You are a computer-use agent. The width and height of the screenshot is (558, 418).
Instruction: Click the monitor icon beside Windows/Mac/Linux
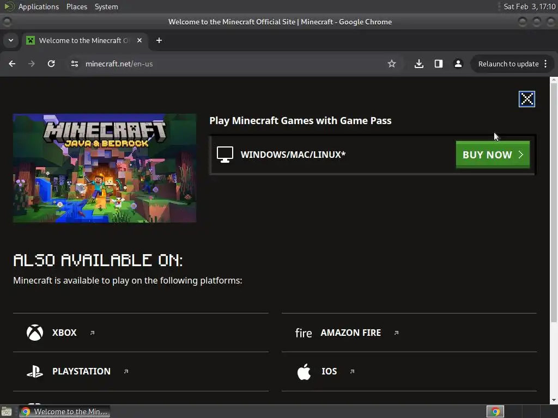point(225,155)
